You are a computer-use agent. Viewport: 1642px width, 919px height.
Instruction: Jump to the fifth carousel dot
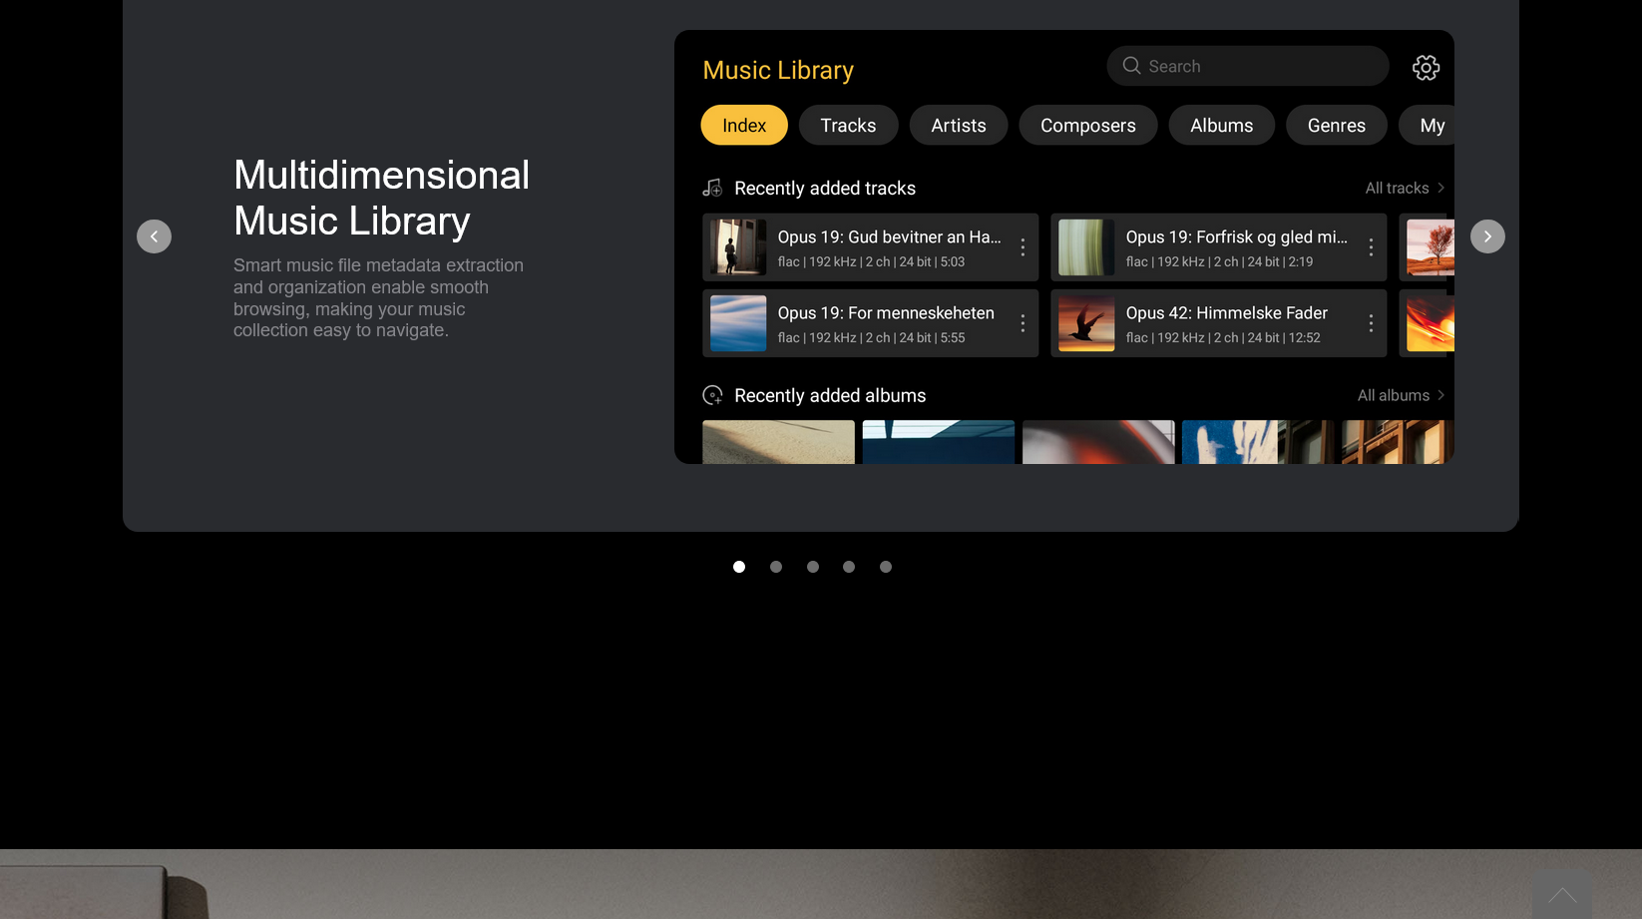[x=886, y=567]
